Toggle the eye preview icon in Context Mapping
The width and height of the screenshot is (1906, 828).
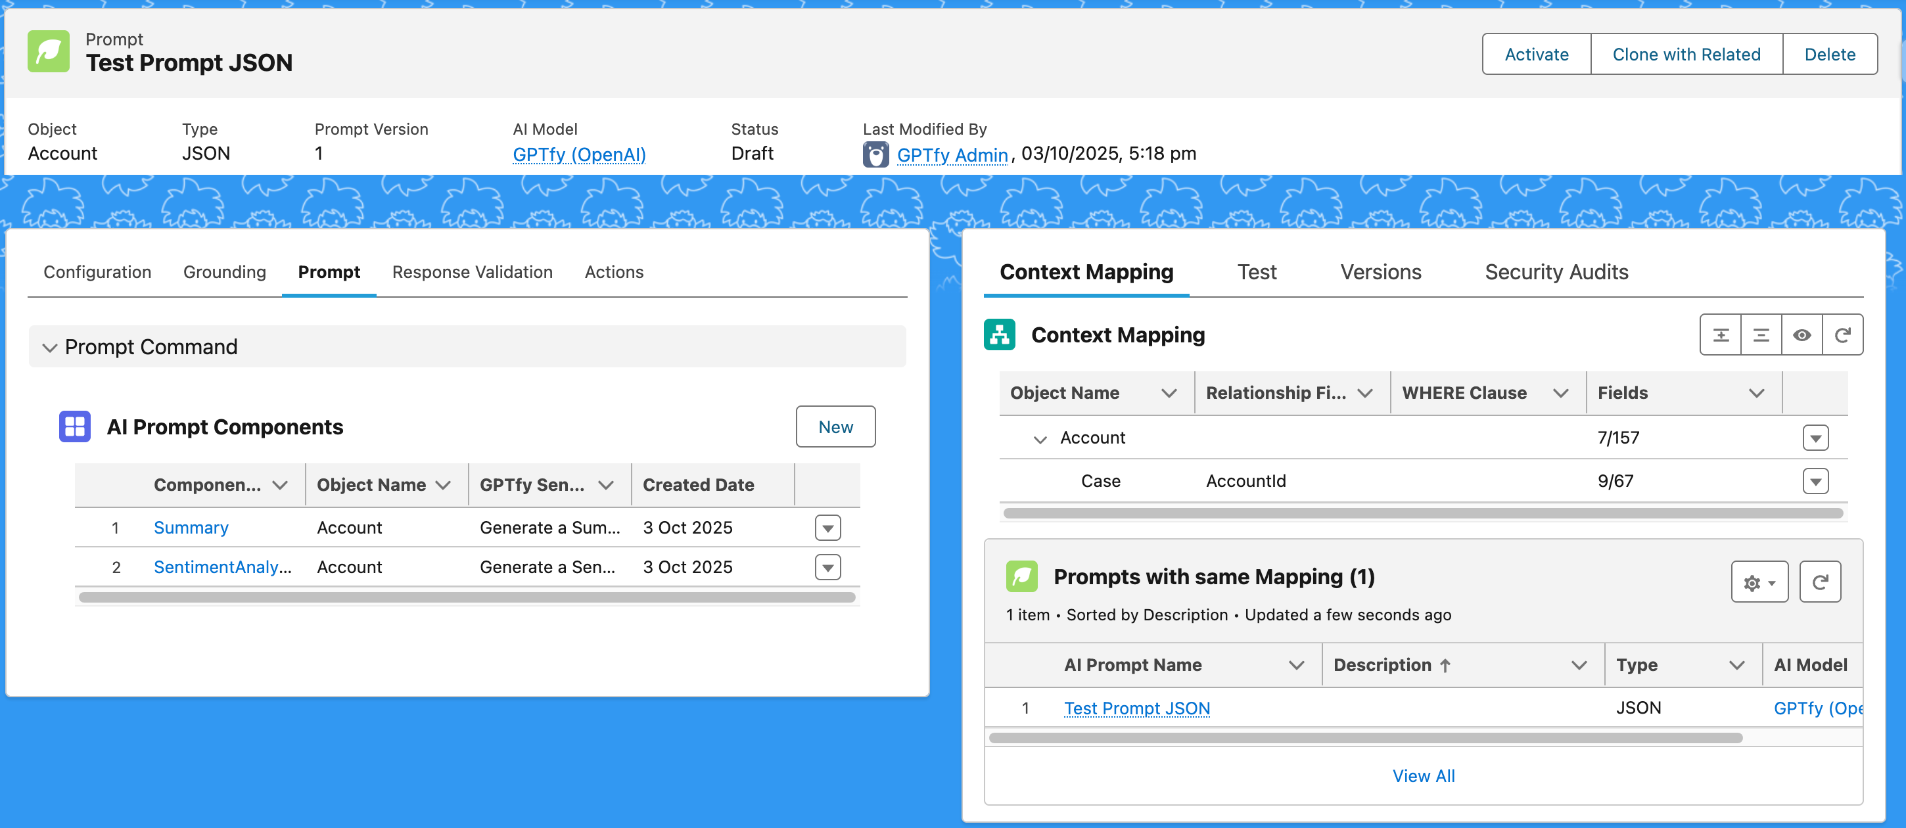(1801, 335)
